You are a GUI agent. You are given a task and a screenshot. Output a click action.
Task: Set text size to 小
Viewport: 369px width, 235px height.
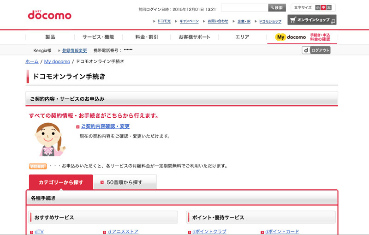pyautogui.click(x=318, y=7)
